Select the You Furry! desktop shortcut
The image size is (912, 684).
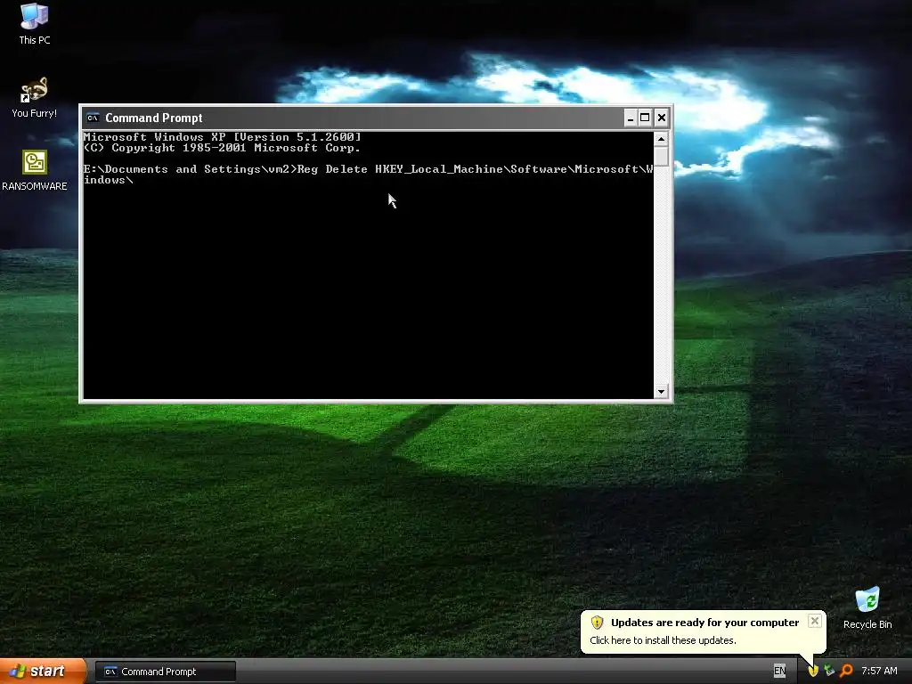[35, 97]
